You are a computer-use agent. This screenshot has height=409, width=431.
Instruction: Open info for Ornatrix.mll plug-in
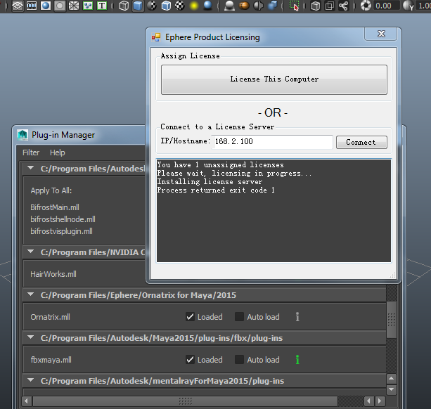tap(297, 317)
